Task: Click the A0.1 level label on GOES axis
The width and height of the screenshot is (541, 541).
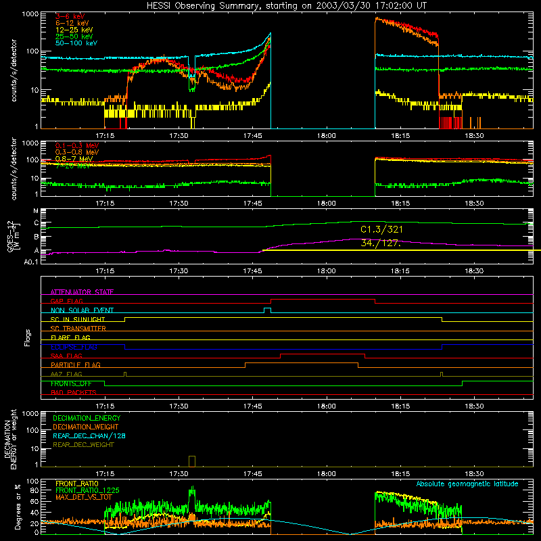Action: (x=31, y=262)
